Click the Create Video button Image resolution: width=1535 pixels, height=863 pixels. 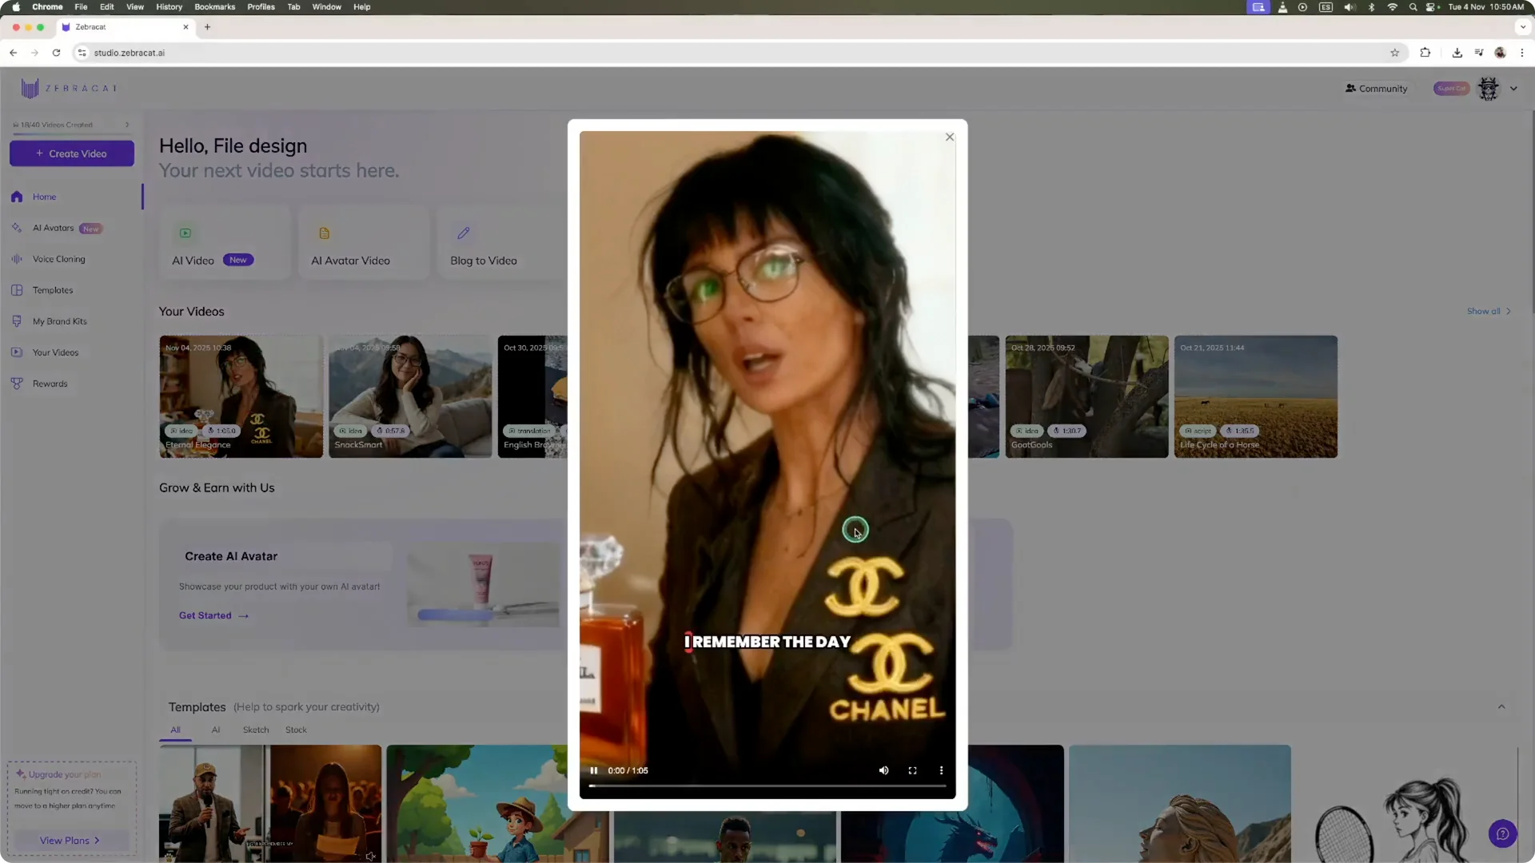72,153
